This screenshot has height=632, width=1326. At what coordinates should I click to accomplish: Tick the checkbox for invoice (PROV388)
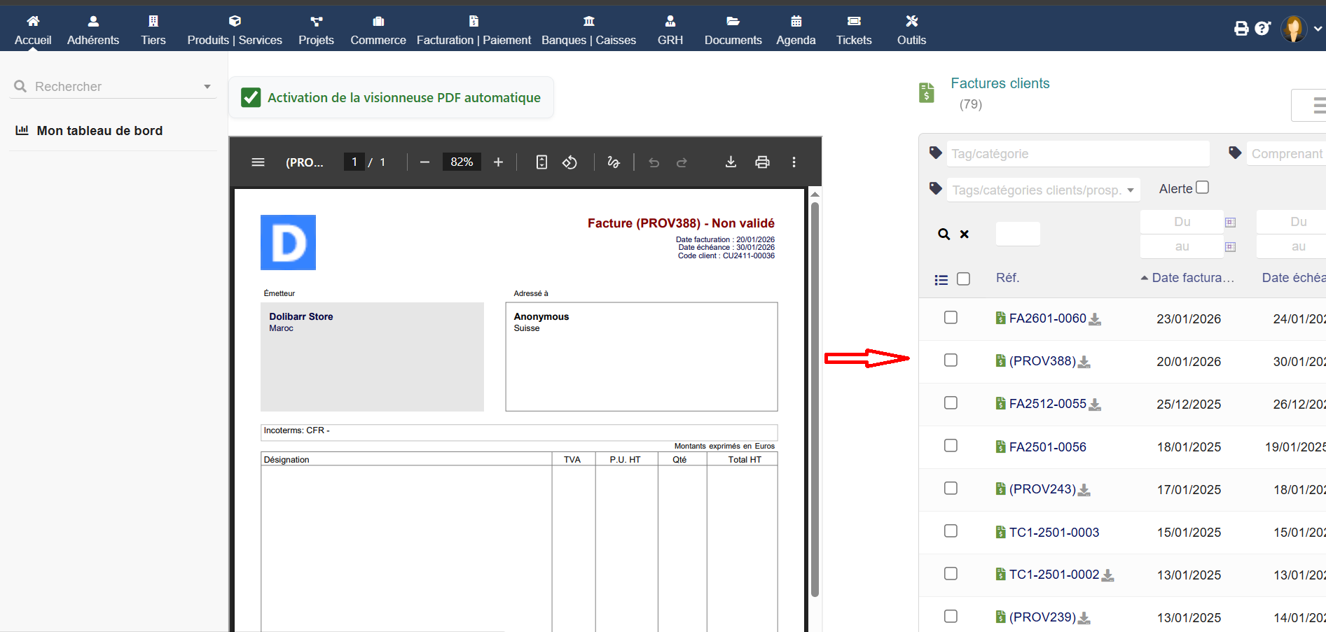click(x=951, y=360)
